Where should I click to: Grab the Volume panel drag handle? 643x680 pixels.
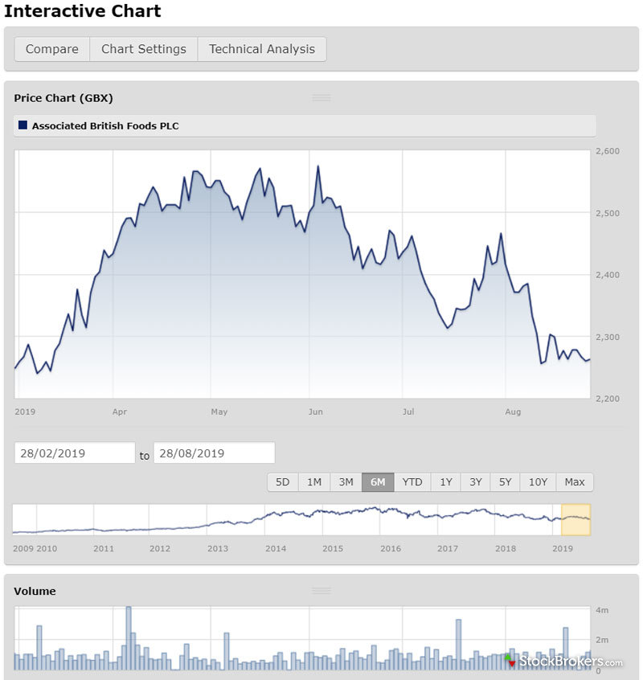coord(321,591)
